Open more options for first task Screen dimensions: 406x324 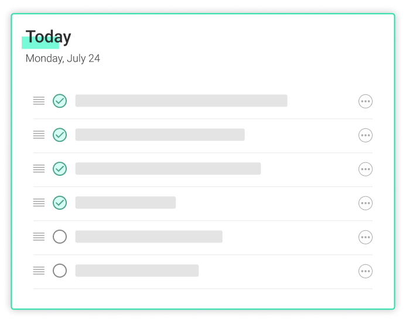click(366, 101)
